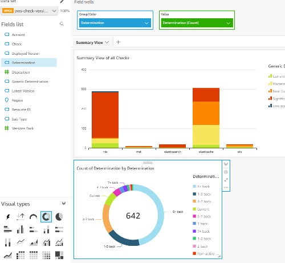Image resolution: width=285 pixels, height=263 pixels.
Task: Select the highlighted Donut chart visual type
Action: tap(46, 217)
